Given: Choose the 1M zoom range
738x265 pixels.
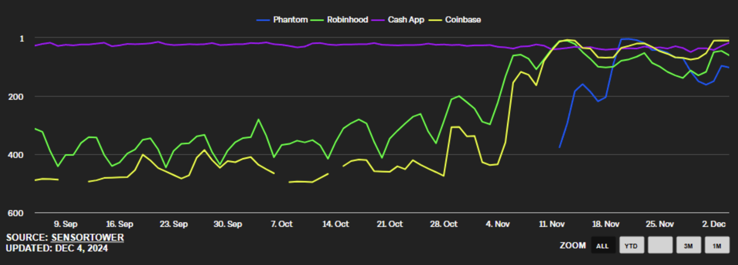Looking at the screenshot, I should pyautogui.click(x=717, y=245).
